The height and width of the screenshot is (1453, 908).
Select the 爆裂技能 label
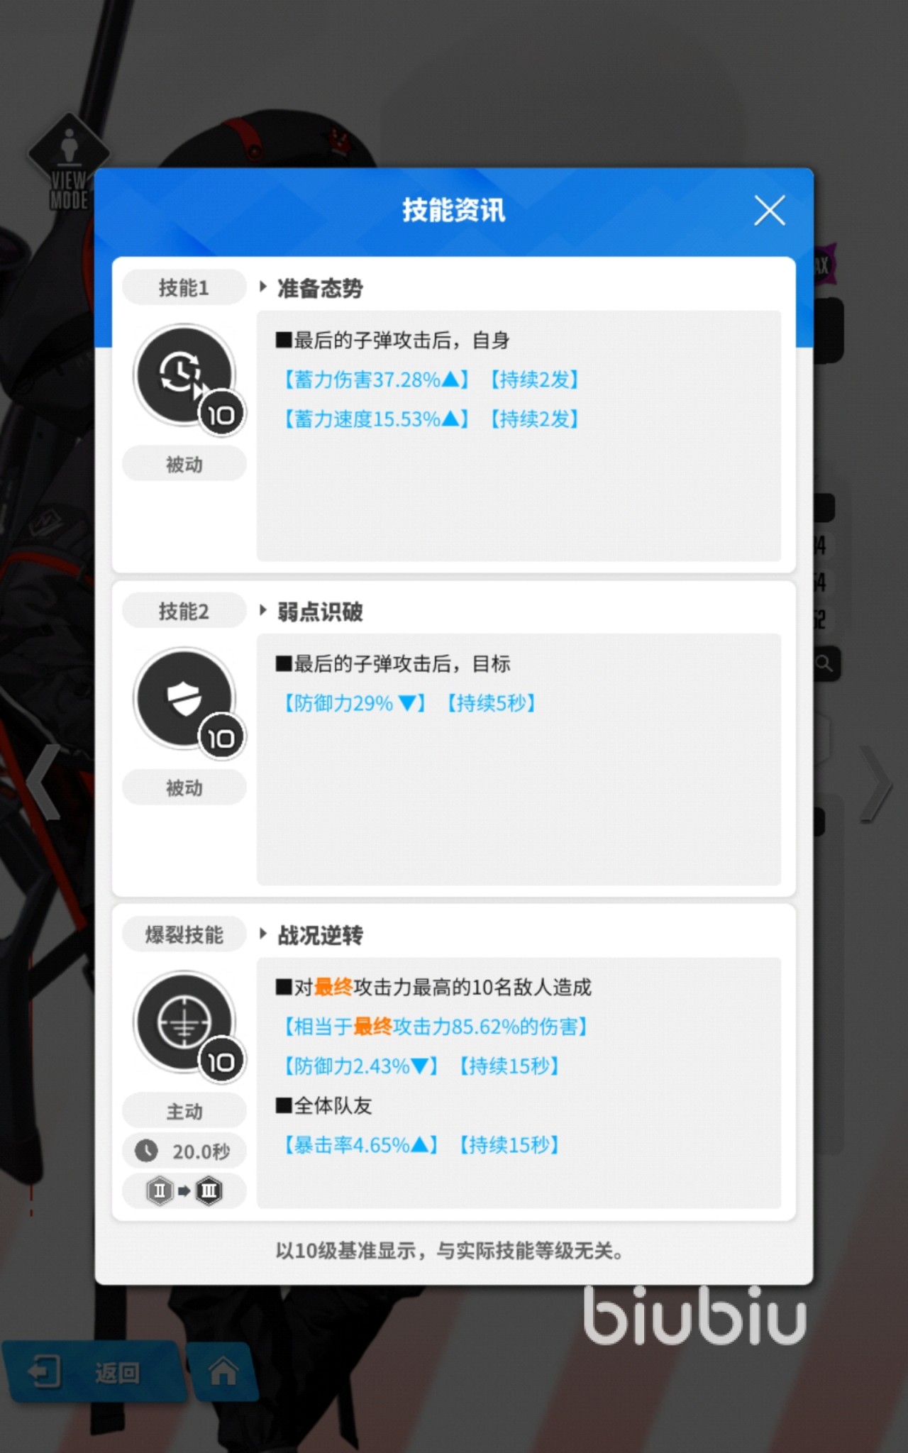pos(184,934)
